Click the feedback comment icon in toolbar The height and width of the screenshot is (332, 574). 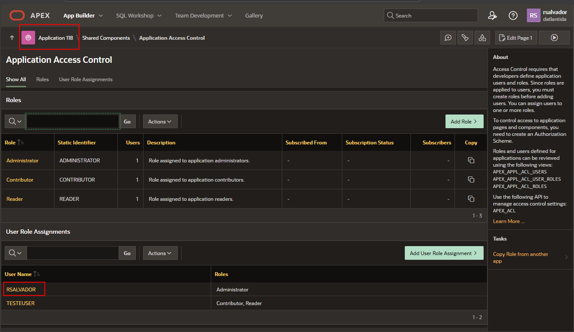(448, 38)
